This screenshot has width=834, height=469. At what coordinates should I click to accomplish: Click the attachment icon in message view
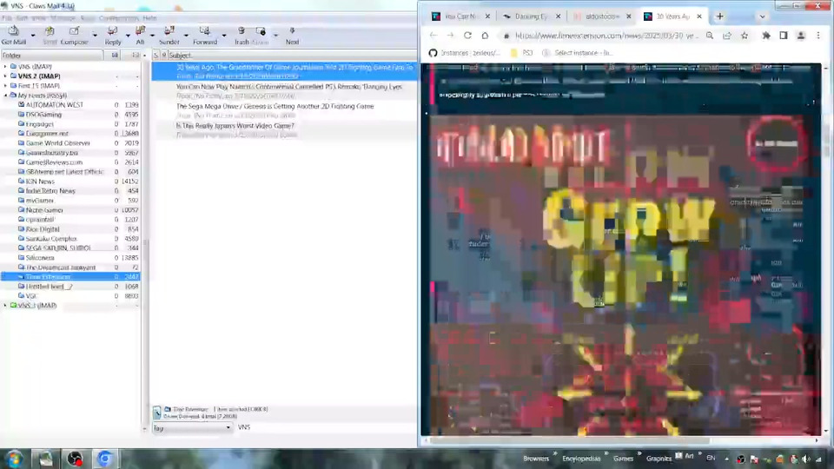(157, 413)
